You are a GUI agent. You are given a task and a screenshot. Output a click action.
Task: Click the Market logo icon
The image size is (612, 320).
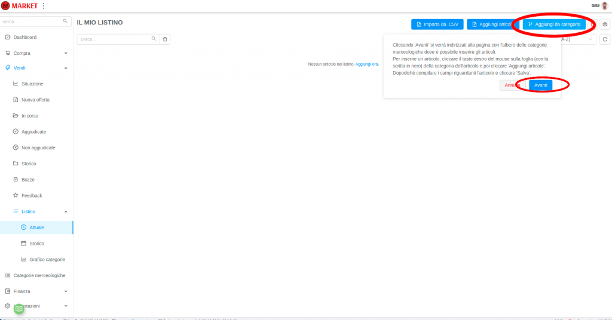click(x=5, y=6)
